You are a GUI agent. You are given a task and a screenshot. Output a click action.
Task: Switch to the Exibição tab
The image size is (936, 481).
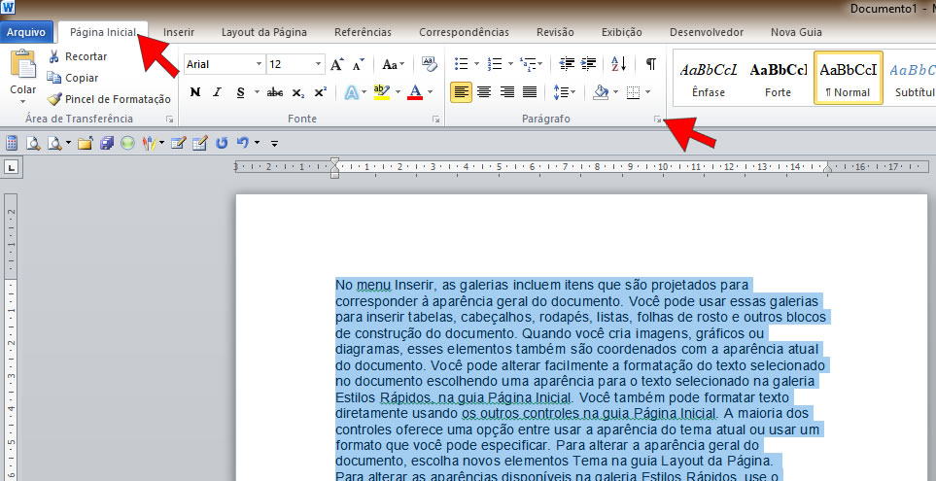coord(622,32)
